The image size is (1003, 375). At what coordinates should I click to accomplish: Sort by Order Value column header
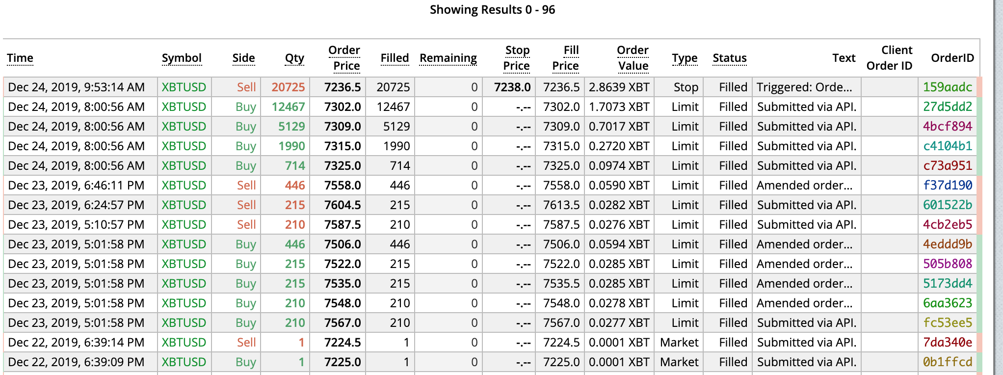tap(633, 58)
